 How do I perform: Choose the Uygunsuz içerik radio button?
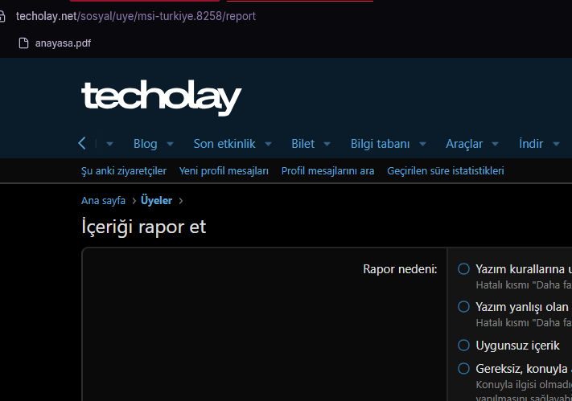[463, 346]
